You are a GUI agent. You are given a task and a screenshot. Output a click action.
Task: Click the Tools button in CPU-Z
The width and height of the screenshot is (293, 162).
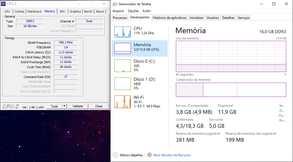[54, 106]
